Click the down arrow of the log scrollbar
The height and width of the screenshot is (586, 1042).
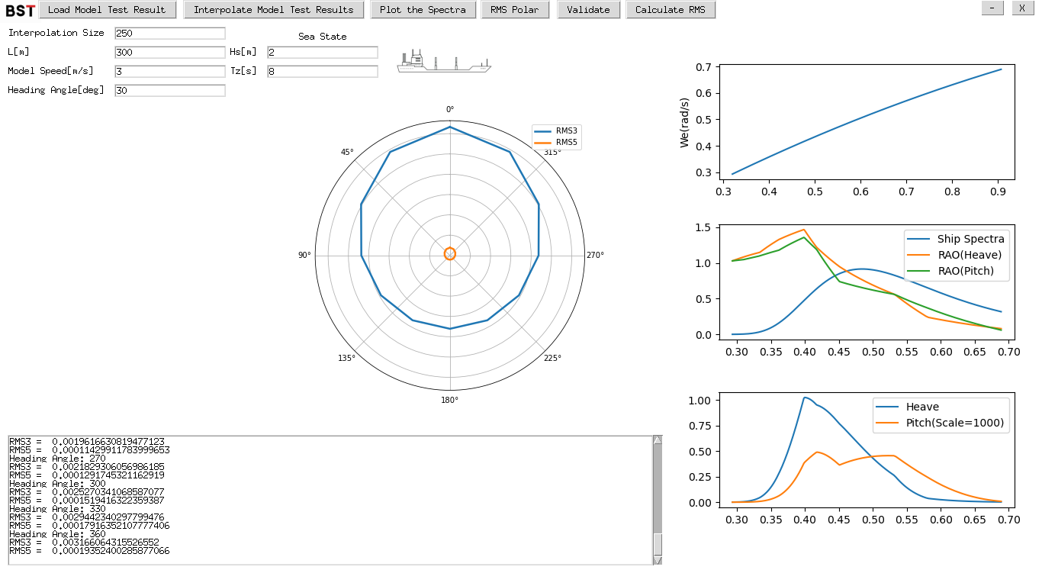click(x=656, y=561)
